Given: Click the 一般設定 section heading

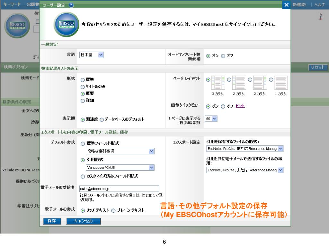Looking at the screenshot, I should 49,44.
